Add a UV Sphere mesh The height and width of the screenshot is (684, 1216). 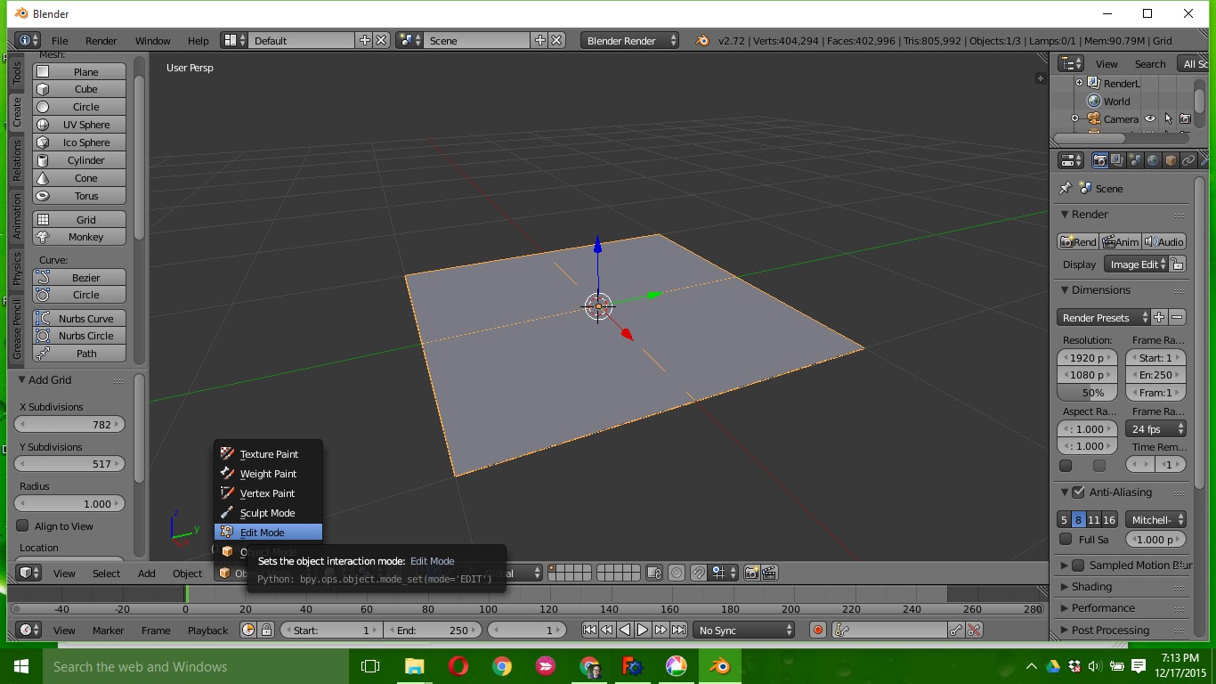pyautogui.click(x=79, y=125)
